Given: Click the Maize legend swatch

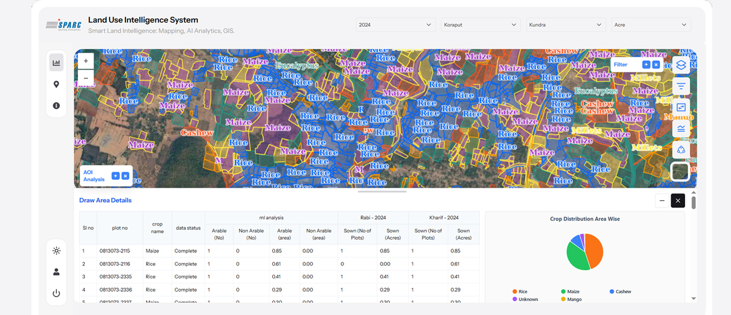Looking at the screenshot, I should (x=563, y=292).
